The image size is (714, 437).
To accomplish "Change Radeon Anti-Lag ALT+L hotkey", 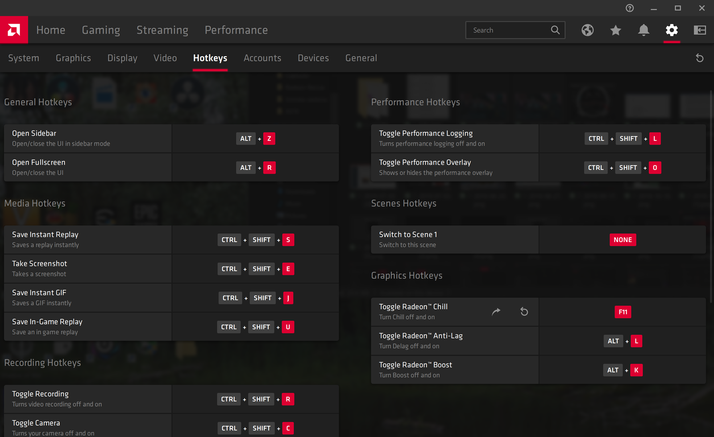I will [x=623, y=341].
